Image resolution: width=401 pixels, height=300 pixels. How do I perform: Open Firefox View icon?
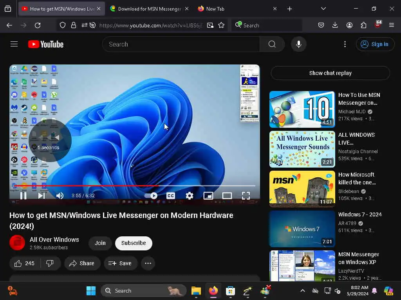click(8, 9)
